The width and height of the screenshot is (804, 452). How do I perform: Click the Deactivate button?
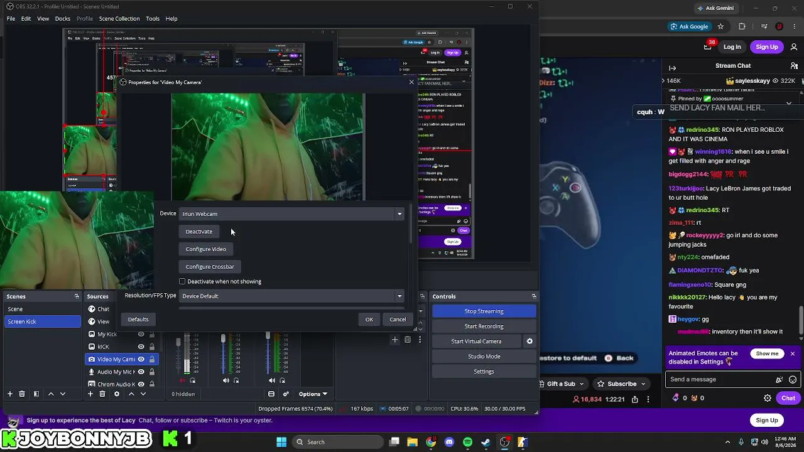coord(199,232)
